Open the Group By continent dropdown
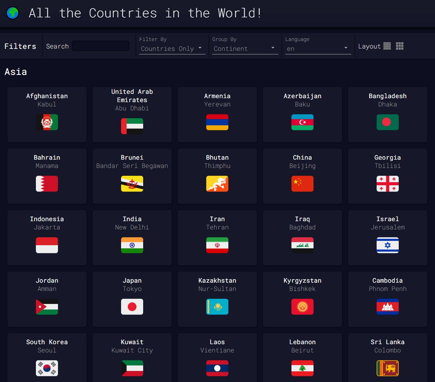 point(245,49)
